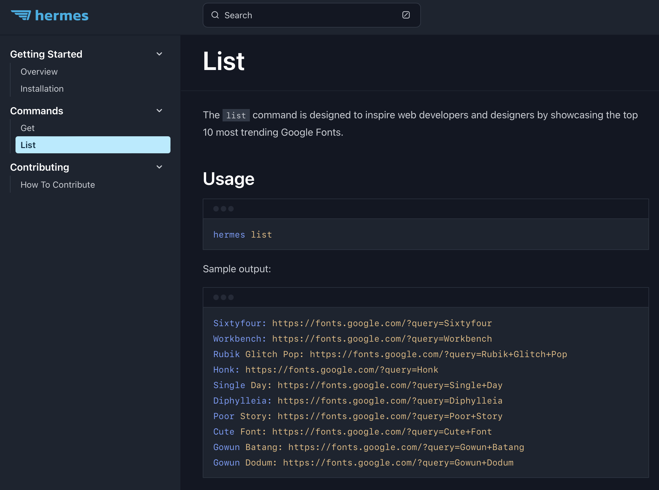Open the Getting Started heading
This screenshot has width=659, height=490.
click(46, 54)
